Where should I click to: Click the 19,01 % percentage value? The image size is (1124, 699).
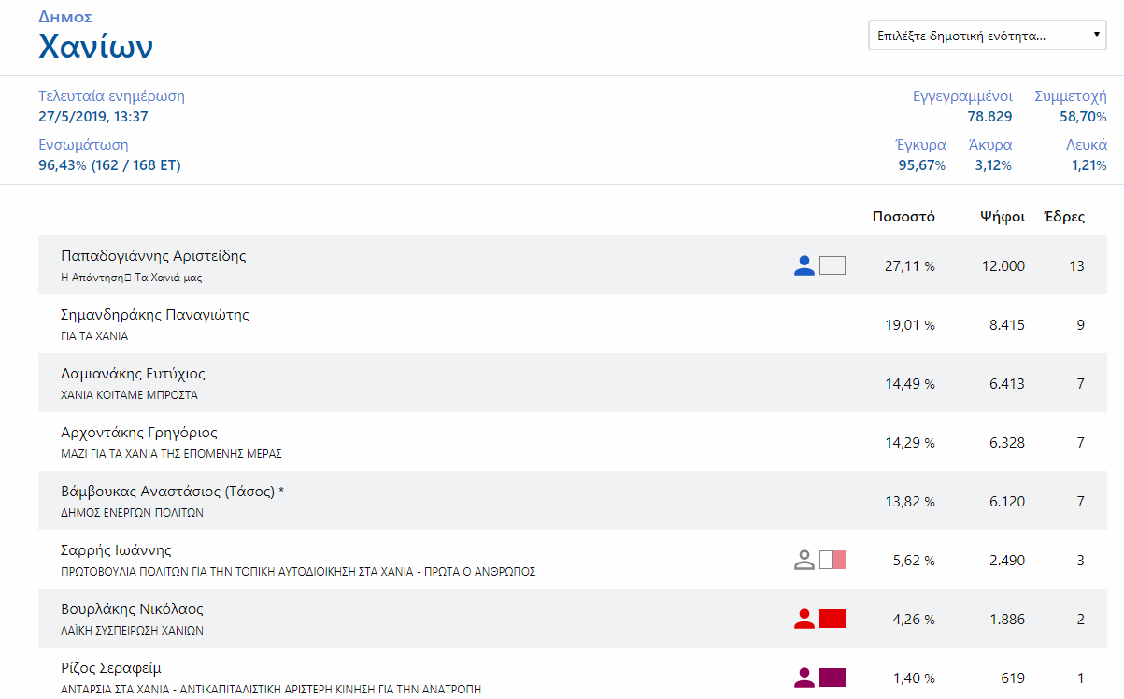point(910,325)
